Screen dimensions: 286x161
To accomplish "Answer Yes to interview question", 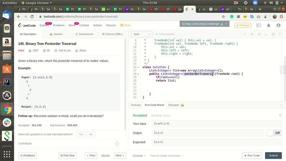I will [81, 134].
